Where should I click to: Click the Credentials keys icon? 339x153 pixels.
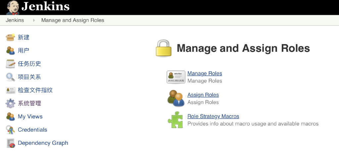pyautogui.click(x=10, y=130)
